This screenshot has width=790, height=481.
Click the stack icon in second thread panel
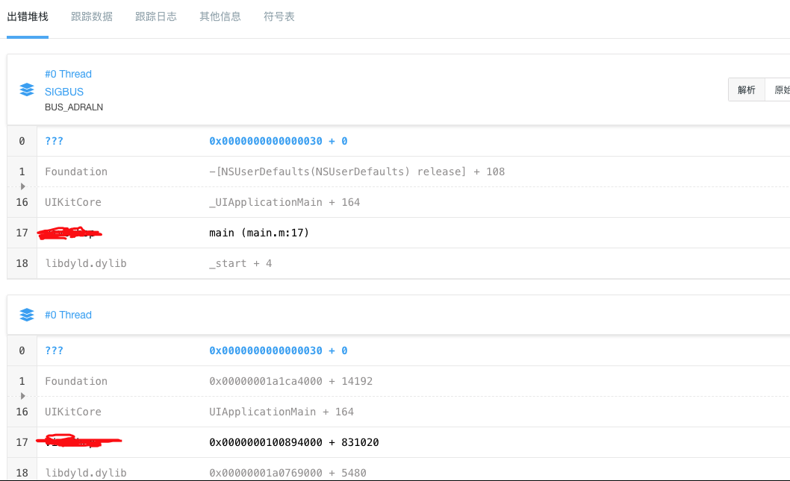pyautogui.click(x=27, y=315)
